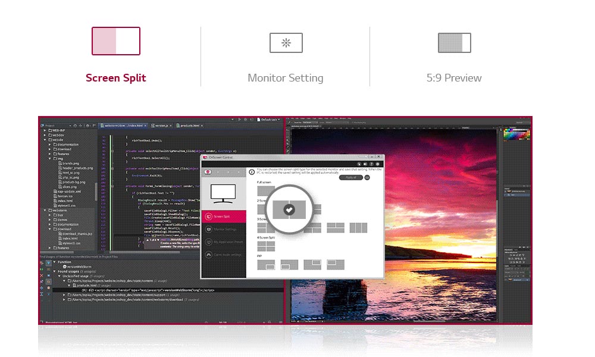Select header_products.png in the project tree

(76, 168)
